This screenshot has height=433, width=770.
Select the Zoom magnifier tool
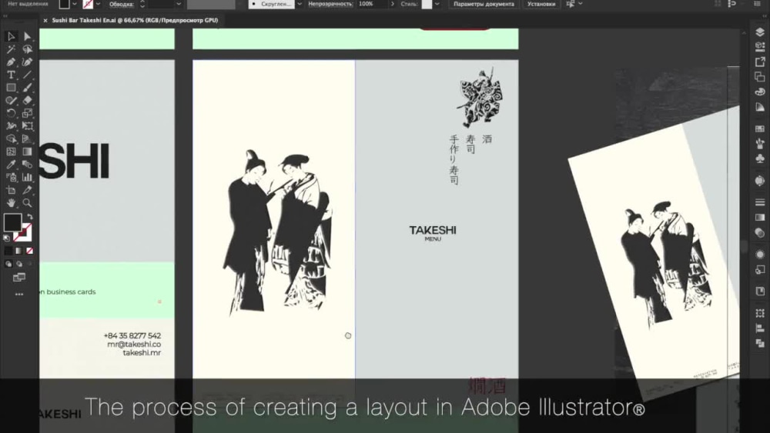28,203
